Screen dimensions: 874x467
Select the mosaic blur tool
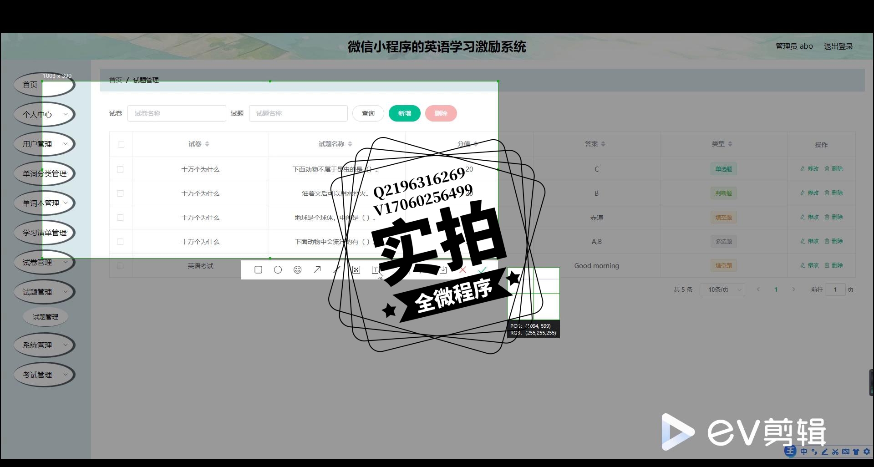click(356, 270)
